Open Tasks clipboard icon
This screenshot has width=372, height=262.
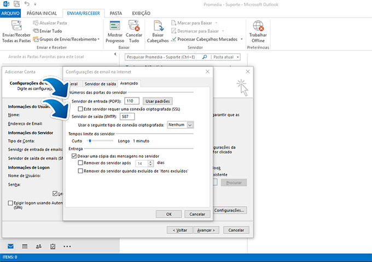tap(53, 246)
